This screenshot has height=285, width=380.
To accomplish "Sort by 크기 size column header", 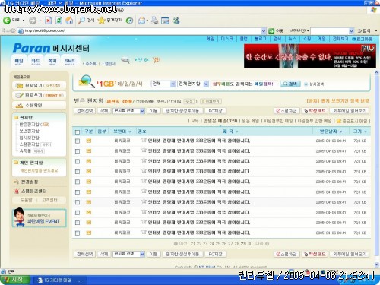I will [x=359, y=131].
